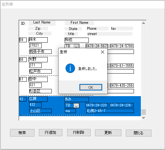This screenshot has height=150, width=165.
Task: Click the city field showing 松戸市
Action: tap(40, 71)
